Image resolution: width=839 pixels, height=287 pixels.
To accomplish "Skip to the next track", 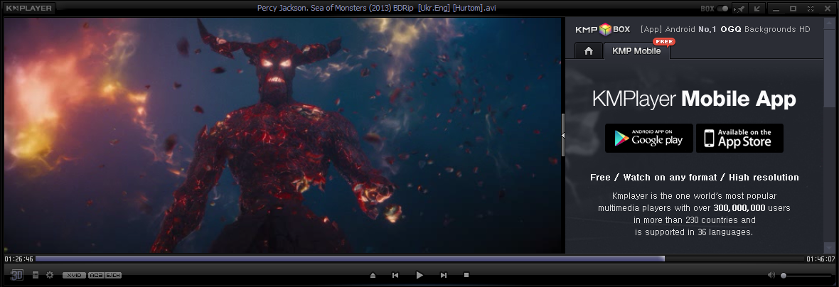I will 443,275.
